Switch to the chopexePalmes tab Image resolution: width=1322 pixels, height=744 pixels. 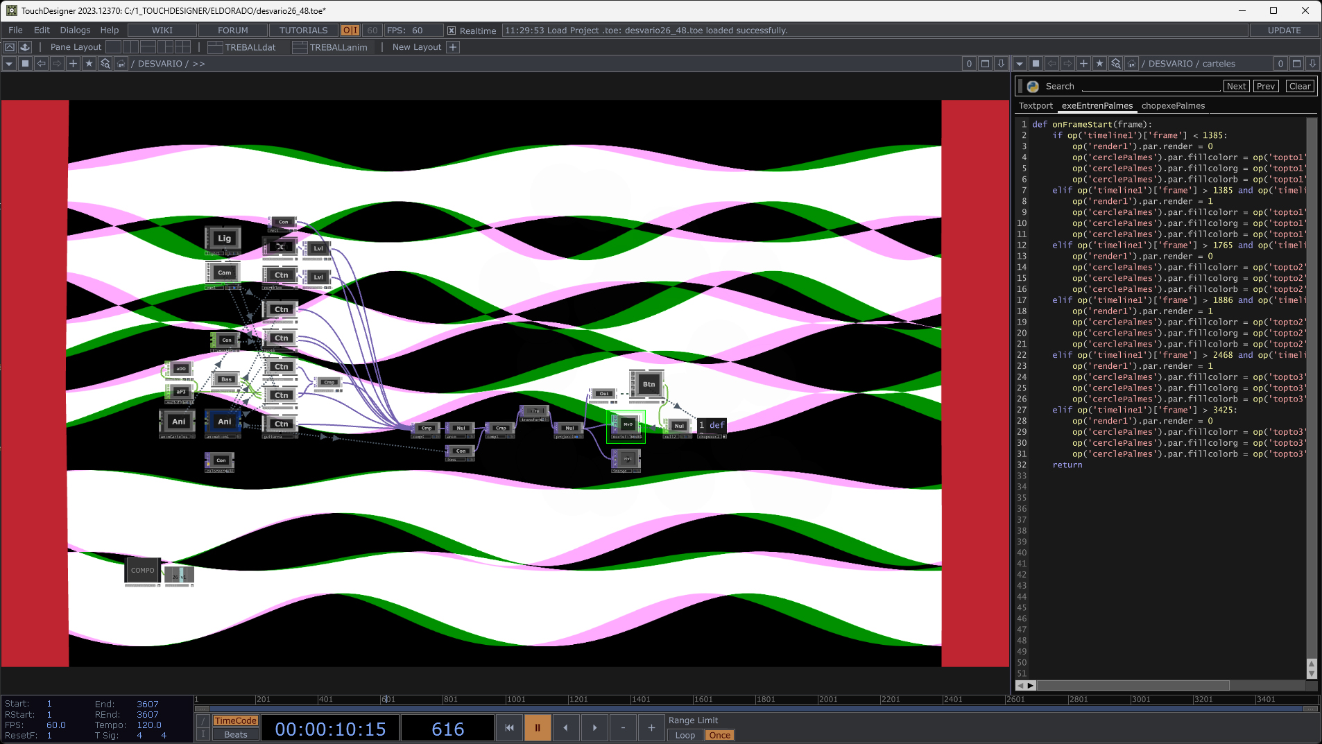pos(1173,105)
